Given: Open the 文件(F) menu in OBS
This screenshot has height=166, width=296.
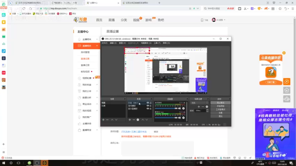Looking at the screenshot, I should click(104, 43).
